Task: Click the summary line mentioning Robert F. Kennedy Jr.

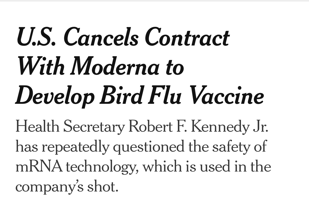Action: [142, 127]
